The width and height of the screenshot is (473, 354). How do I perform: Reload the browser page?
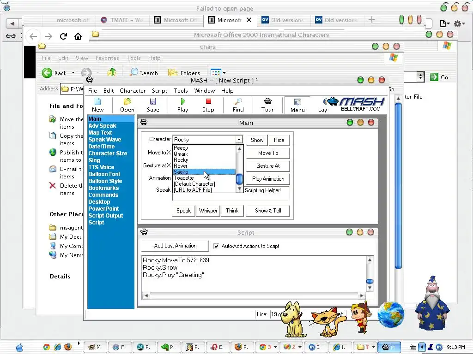[x=63, y=36]
